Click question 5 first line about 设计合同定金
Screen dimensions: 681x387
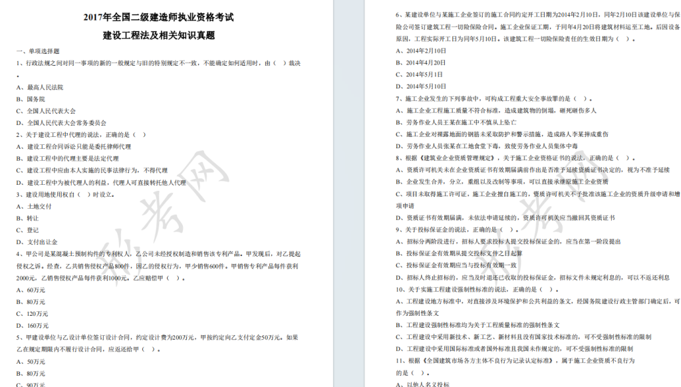click(x=157, y=338)
